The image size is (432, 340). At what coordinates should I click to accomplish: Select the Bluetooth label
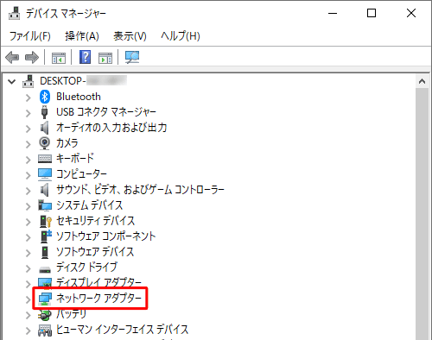(79, 97)
